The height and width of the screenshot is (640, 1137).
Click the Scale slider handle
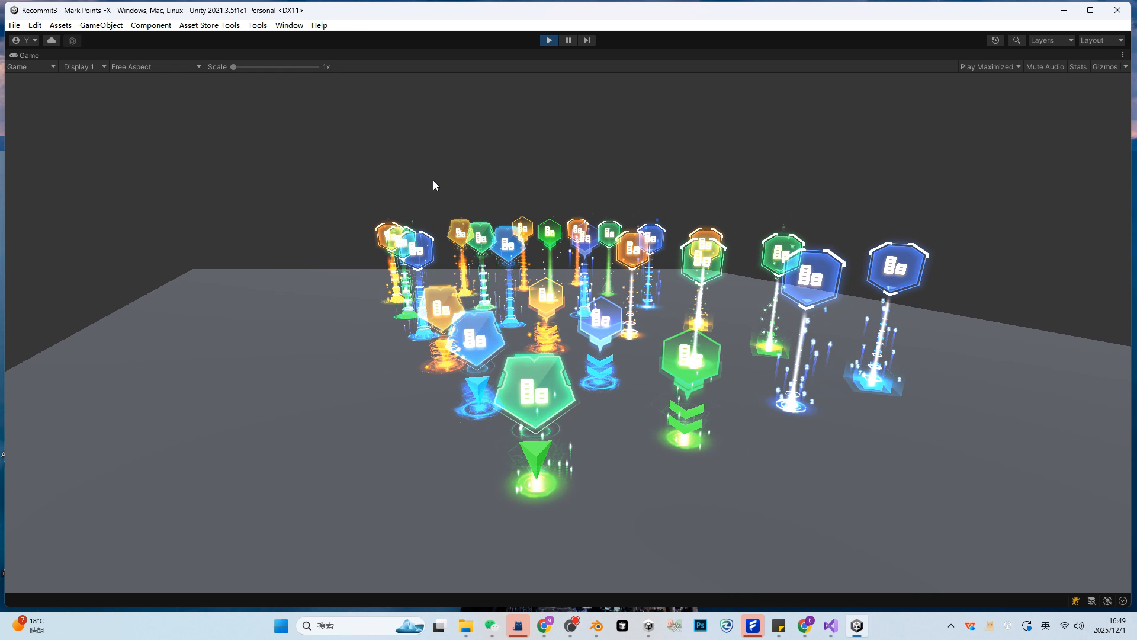[233, 67]
